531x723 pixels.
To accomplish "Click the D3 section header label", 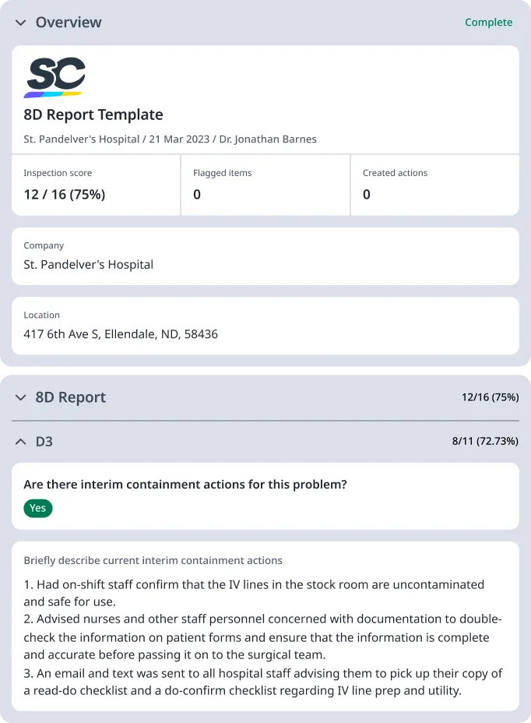I will (x=43, y=442).
